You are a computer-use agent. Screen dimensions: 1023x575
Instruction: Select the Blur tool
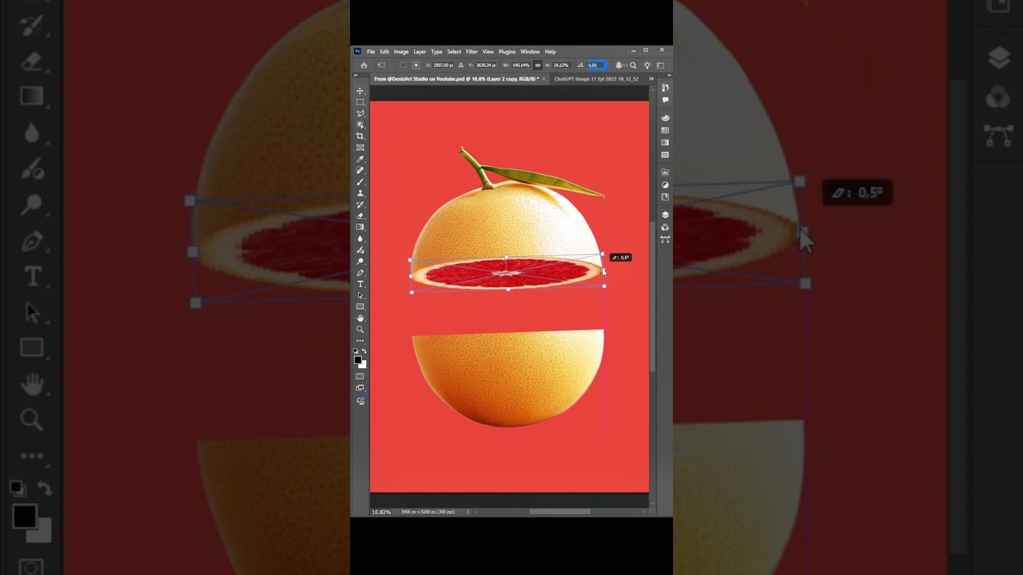point(360,239)
